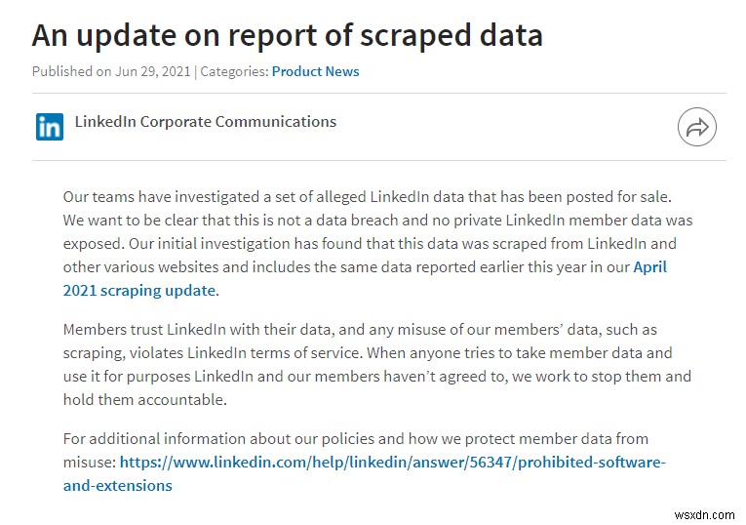
Task: Click the line starting "Members trust LinkedIn"
Action: 360,330
